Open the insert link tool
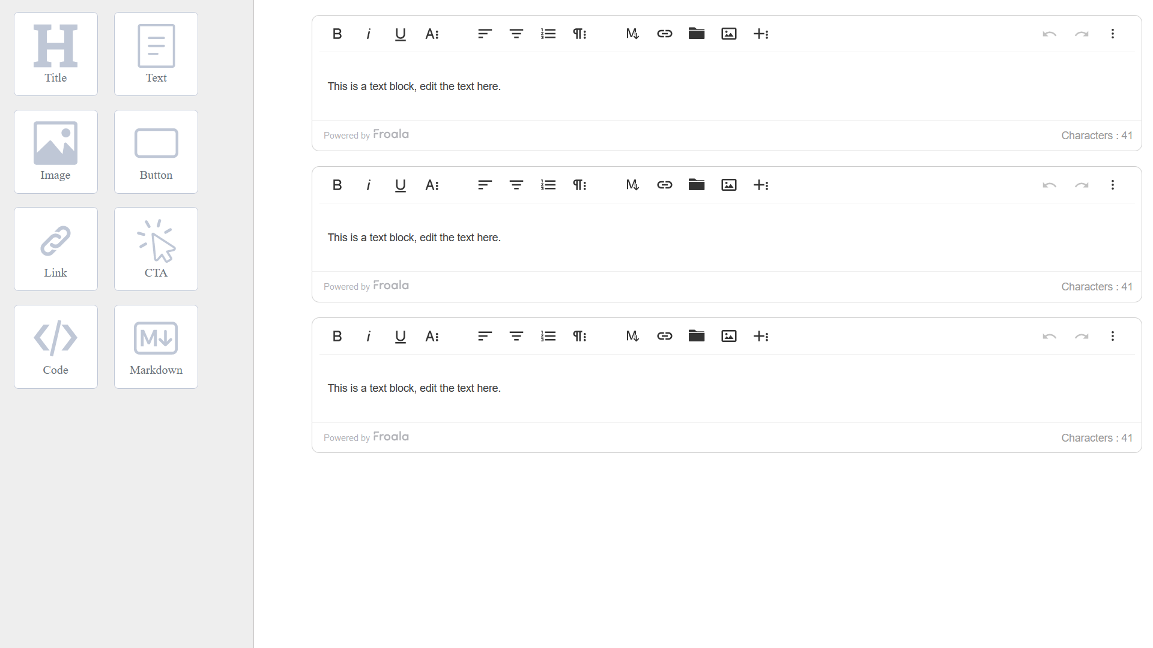Screen dimensions: 1153x648 (665, 34)
